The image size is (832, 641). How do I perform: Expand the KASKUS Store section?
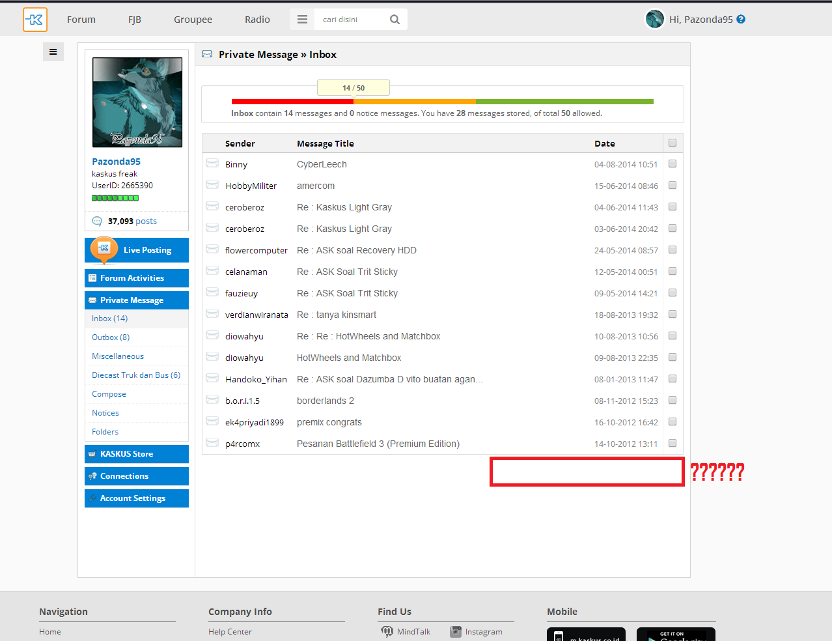coord(137,454)
